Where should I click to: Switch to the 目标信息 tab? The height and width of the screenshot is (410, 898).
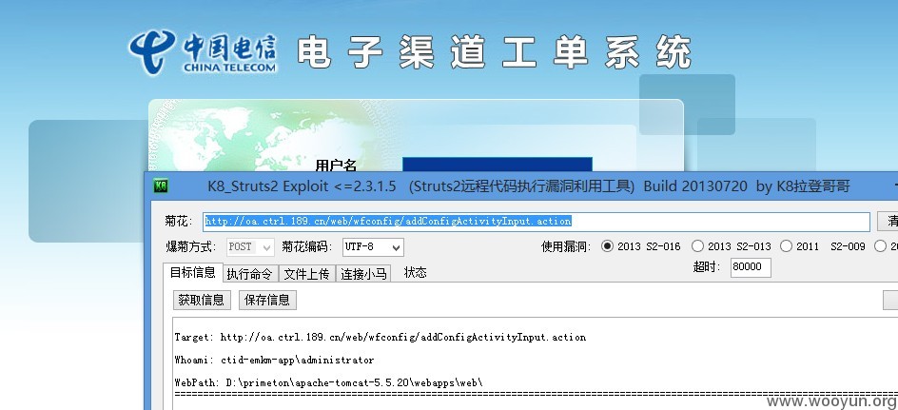pos(193,273)
